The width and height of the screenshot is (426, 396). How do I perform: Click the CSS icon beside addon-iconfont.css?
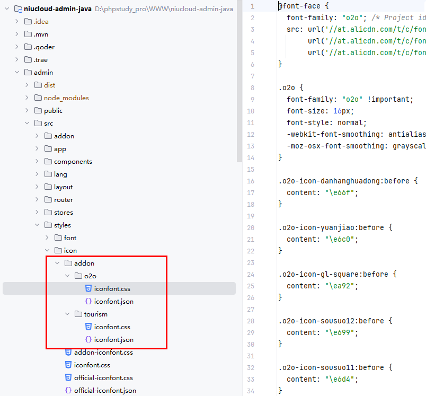[68, 353]
